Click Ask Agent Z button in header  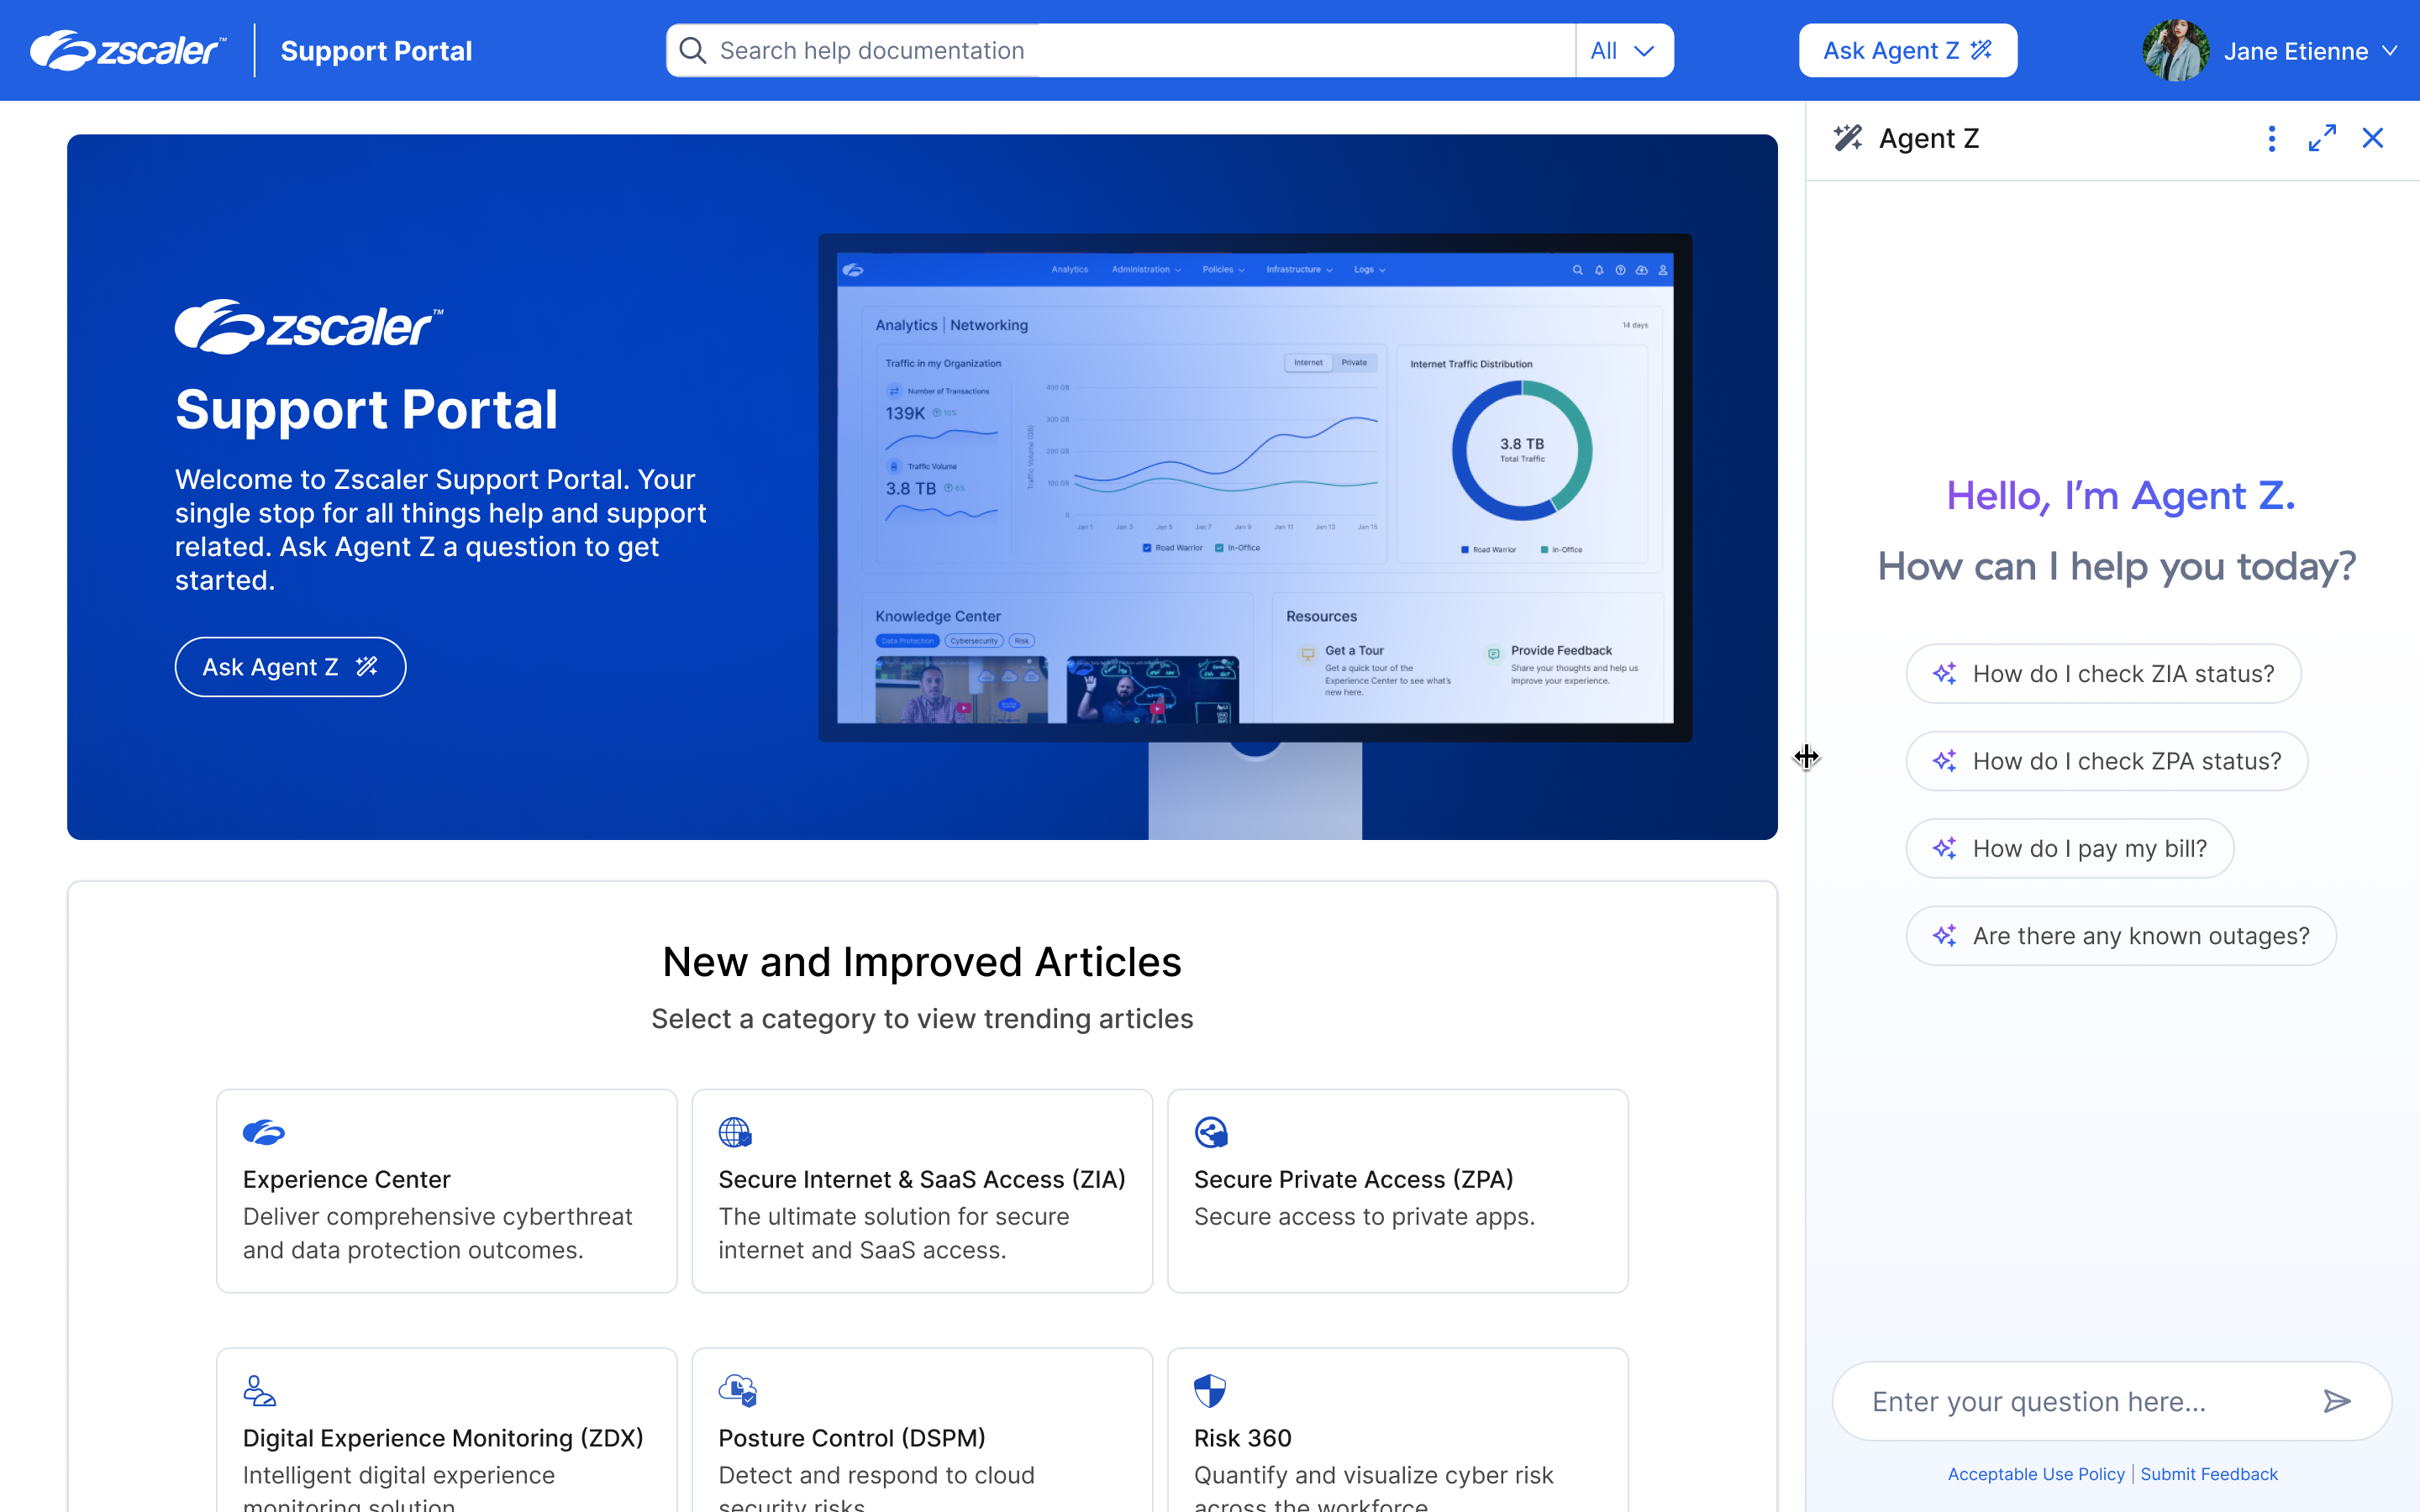tap(1908, 50)
